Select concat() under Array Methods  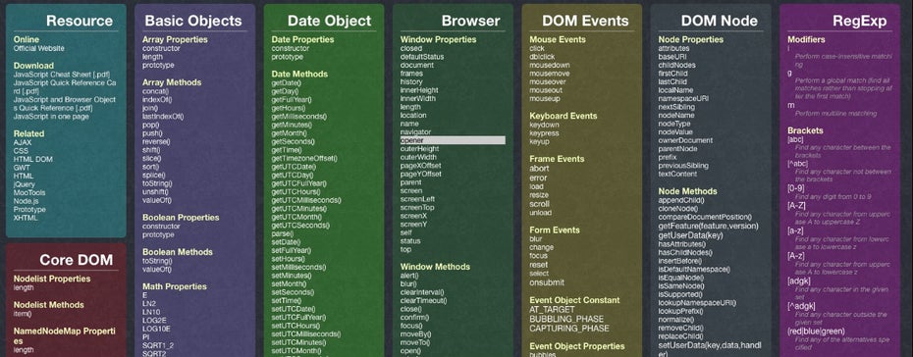tap(155, 91)
